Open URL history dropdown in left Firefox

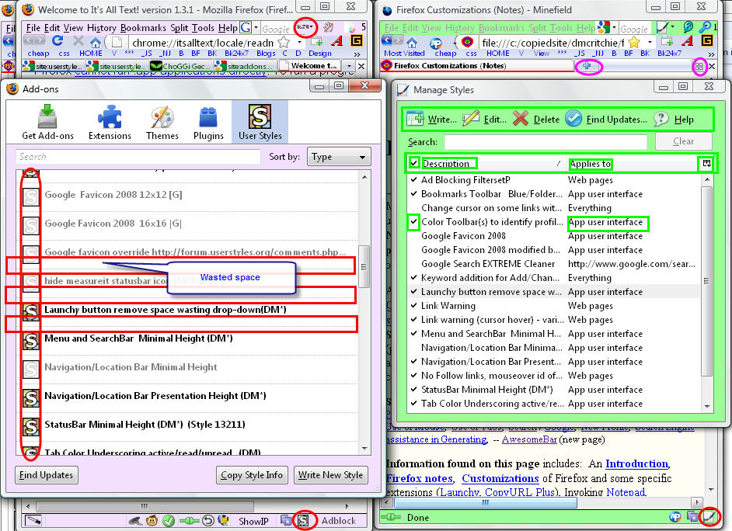click(299, 43)
